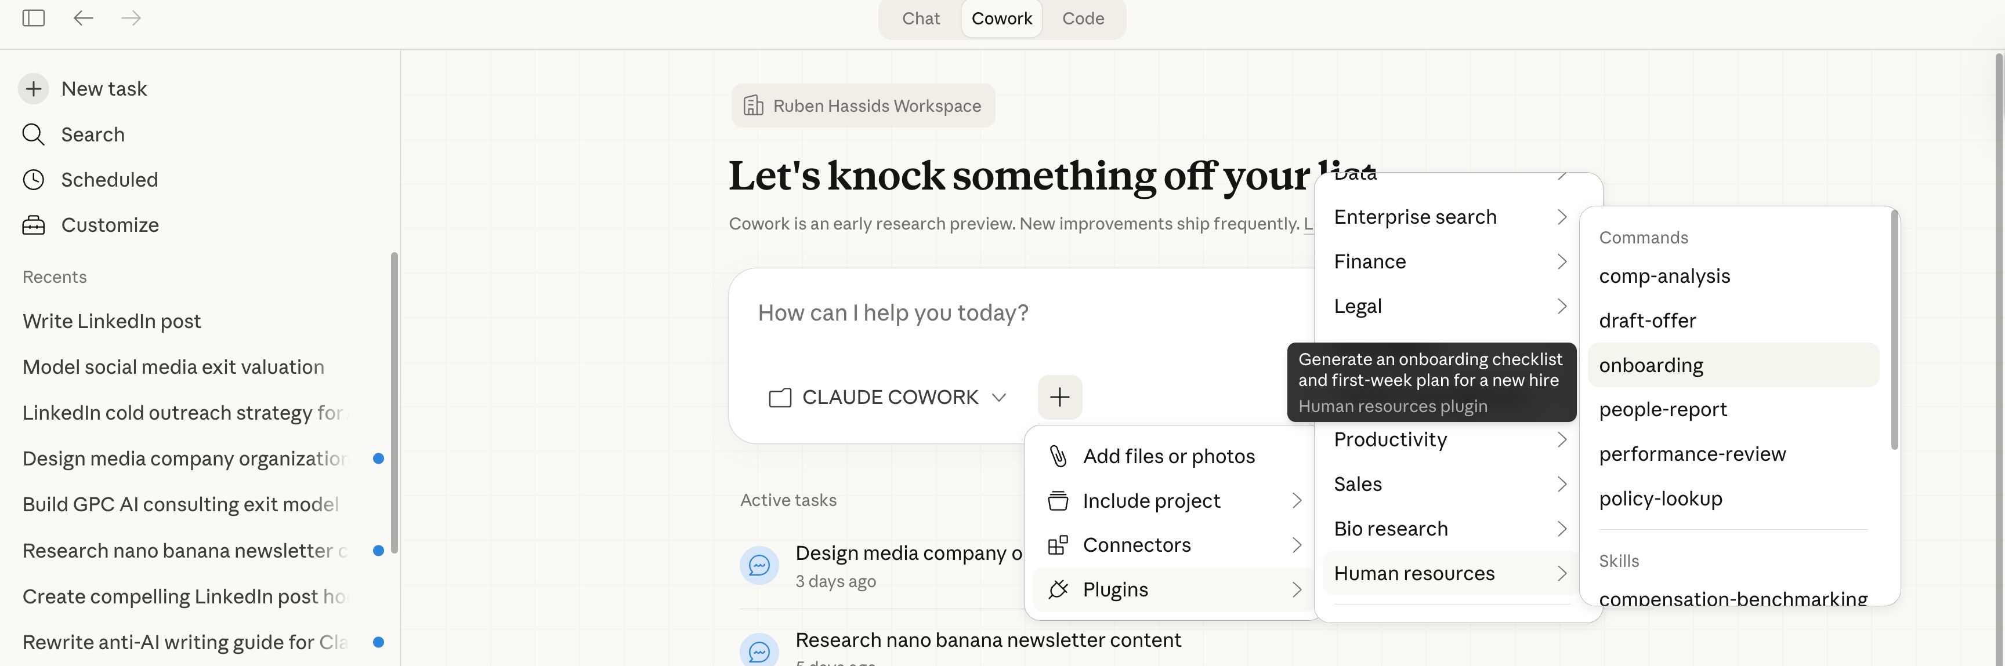Click the How can I help you today field
Viewport: 2005px width, 666px height.
pos(892,312)
